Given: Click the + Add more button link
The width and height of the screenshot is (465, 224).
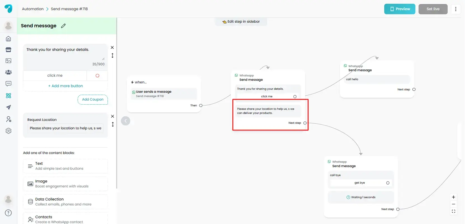Looking at the screenshot, I should pos(65,86).
